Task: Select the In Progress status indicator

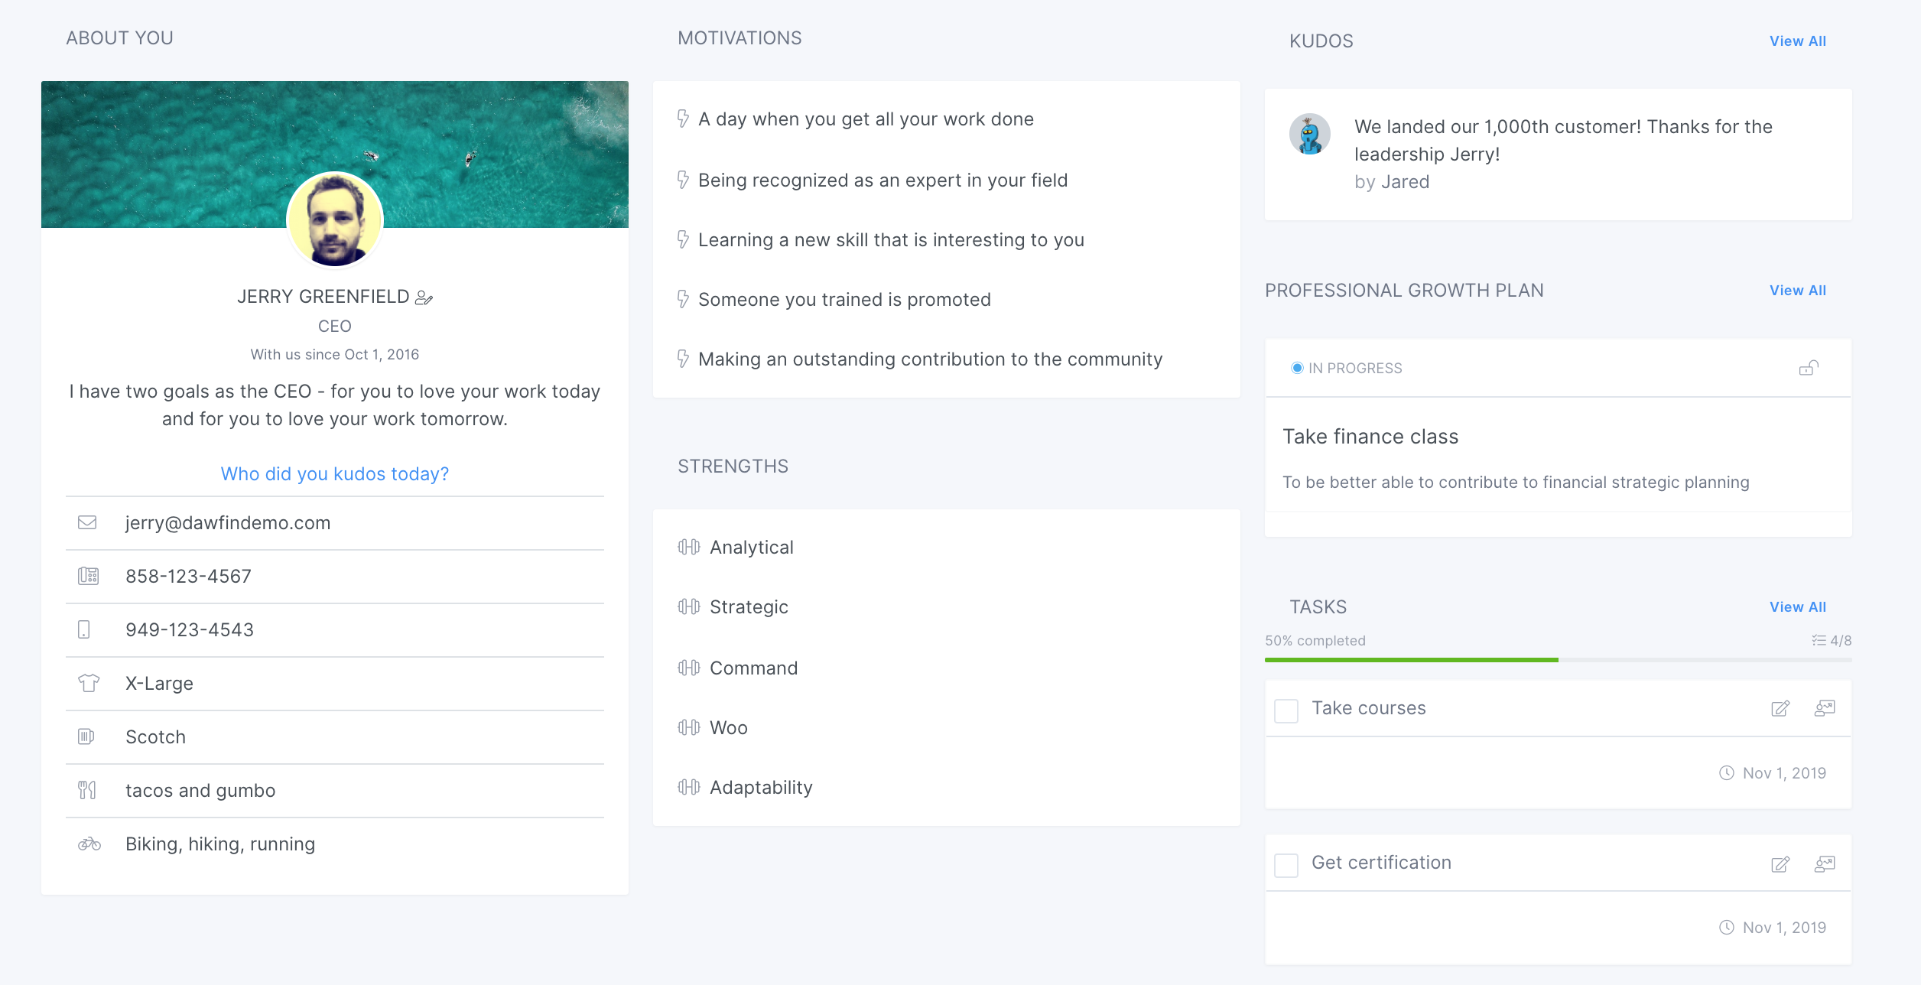Action: point(1297,368)
